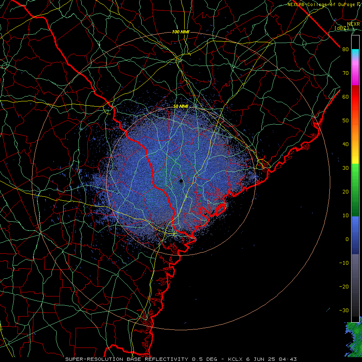Screen dimensions: 362x362
Task: Click the 50 dBZ scale label
Action: [346, 121]
